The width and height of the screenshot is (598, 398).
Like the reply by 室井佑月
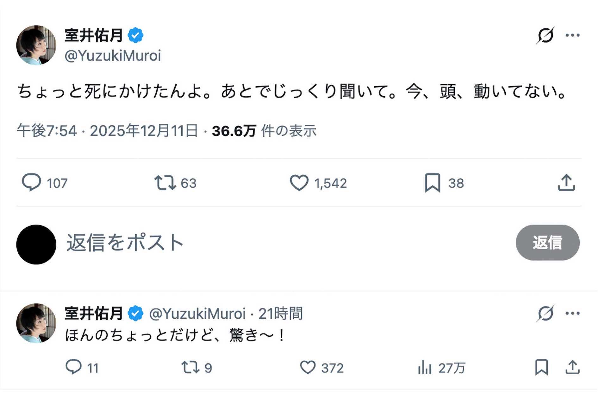pyautogui.click(x=308, y=367)
